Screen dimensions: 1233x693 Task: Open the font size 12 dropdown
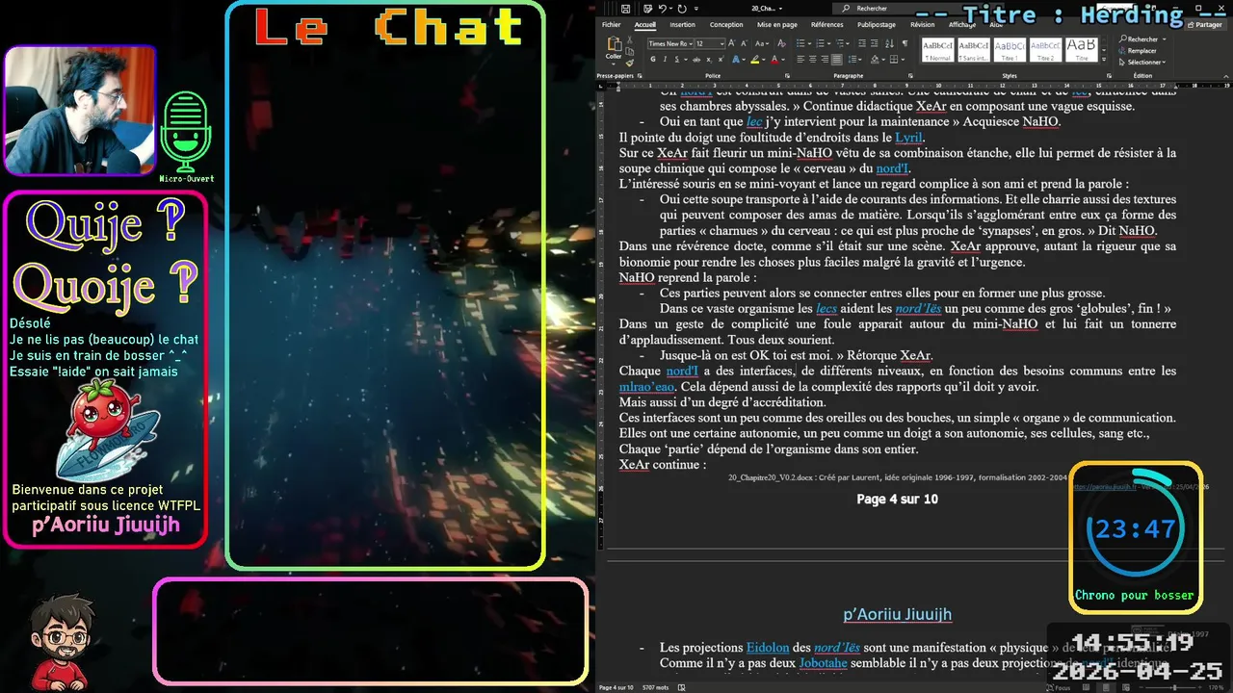tap(721, 43)
